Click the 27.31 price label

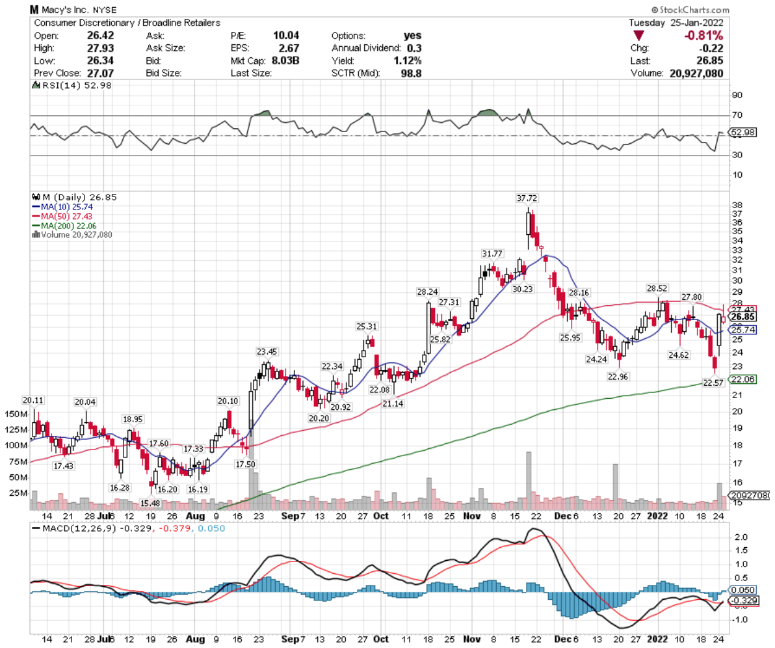(x=449, y=303)
